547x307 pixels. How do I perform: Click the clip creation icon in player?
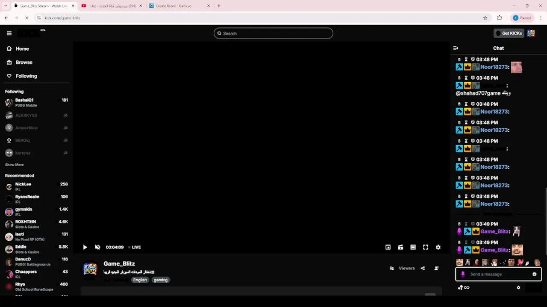[400, 247]
